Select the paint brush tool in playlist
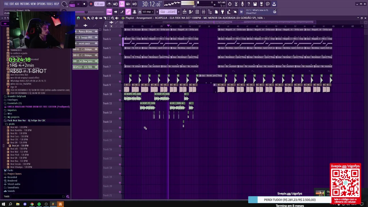The image size is (368, 207). (x=89, y=18)
